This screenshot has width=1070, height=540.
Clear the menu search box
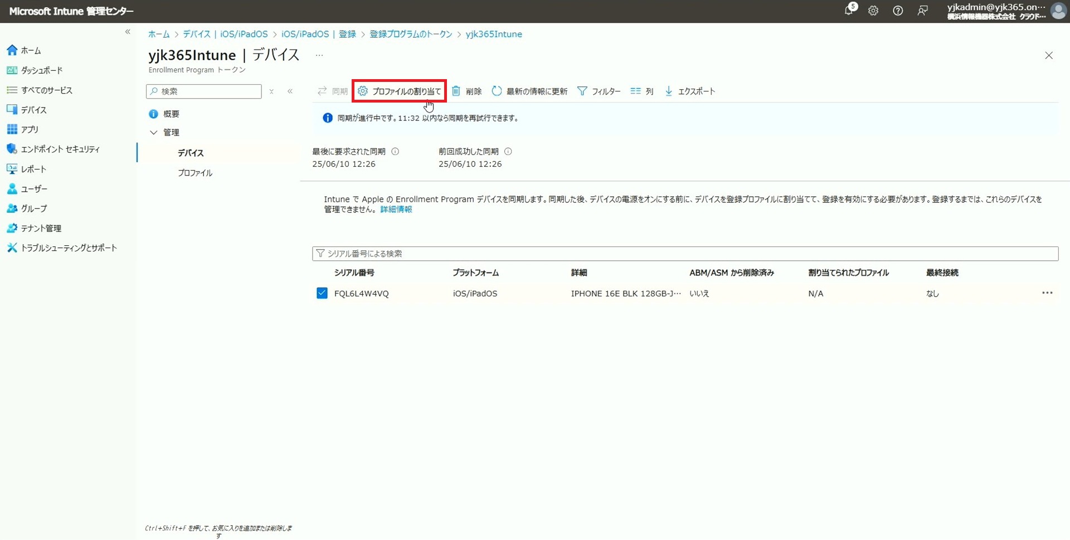pyautogui.click(x=271, y=91)
